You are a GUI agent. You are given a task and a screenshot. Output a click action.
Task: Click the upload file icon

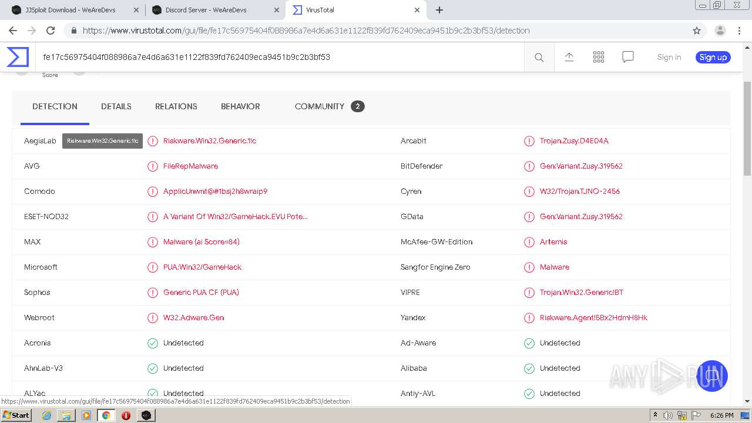click(569, 57)
